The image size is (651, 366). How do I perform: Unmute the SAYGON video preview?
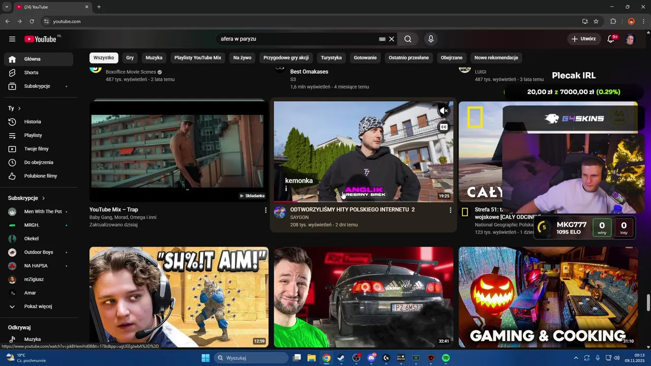point(444,110)
